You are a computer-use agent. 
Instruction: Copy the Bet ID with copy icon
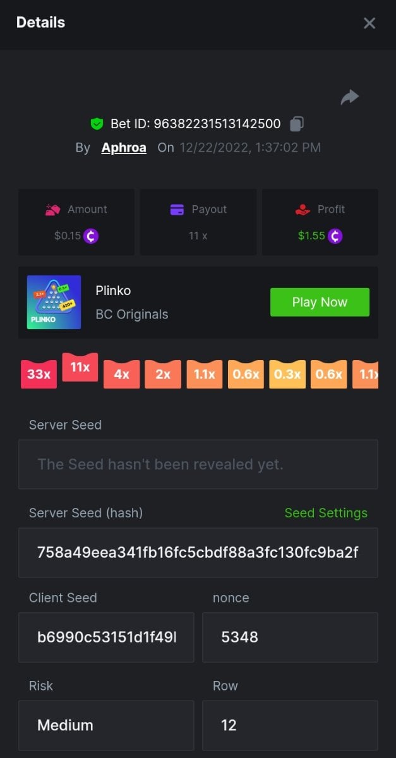pos(297,124)
